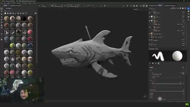Filter assets by materials sphere icon
The image size is (190, 107).
click(5, 13)
